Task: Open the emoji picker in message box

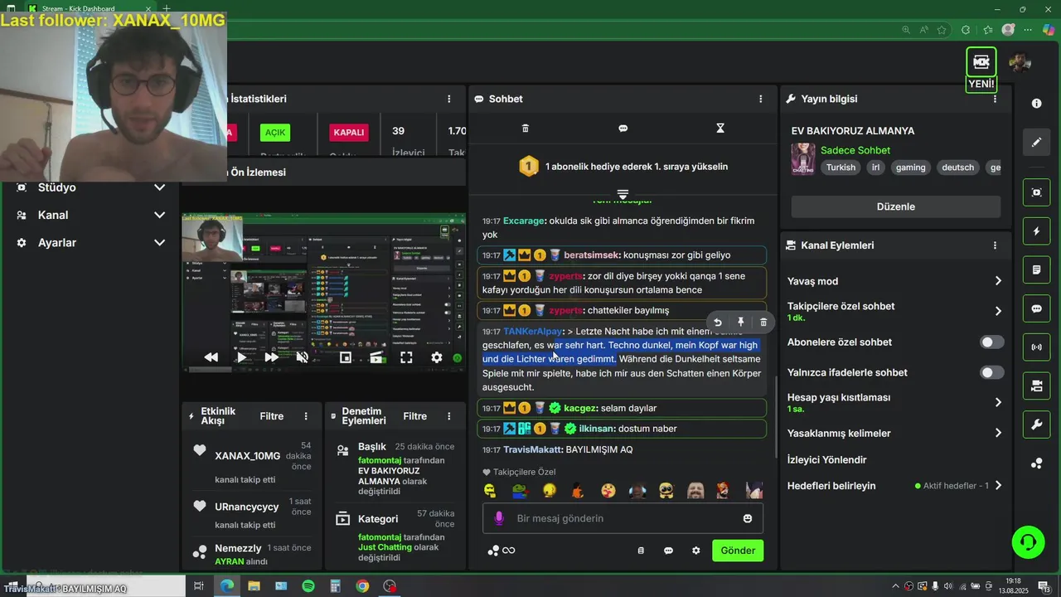Action: tap(748, 518)
